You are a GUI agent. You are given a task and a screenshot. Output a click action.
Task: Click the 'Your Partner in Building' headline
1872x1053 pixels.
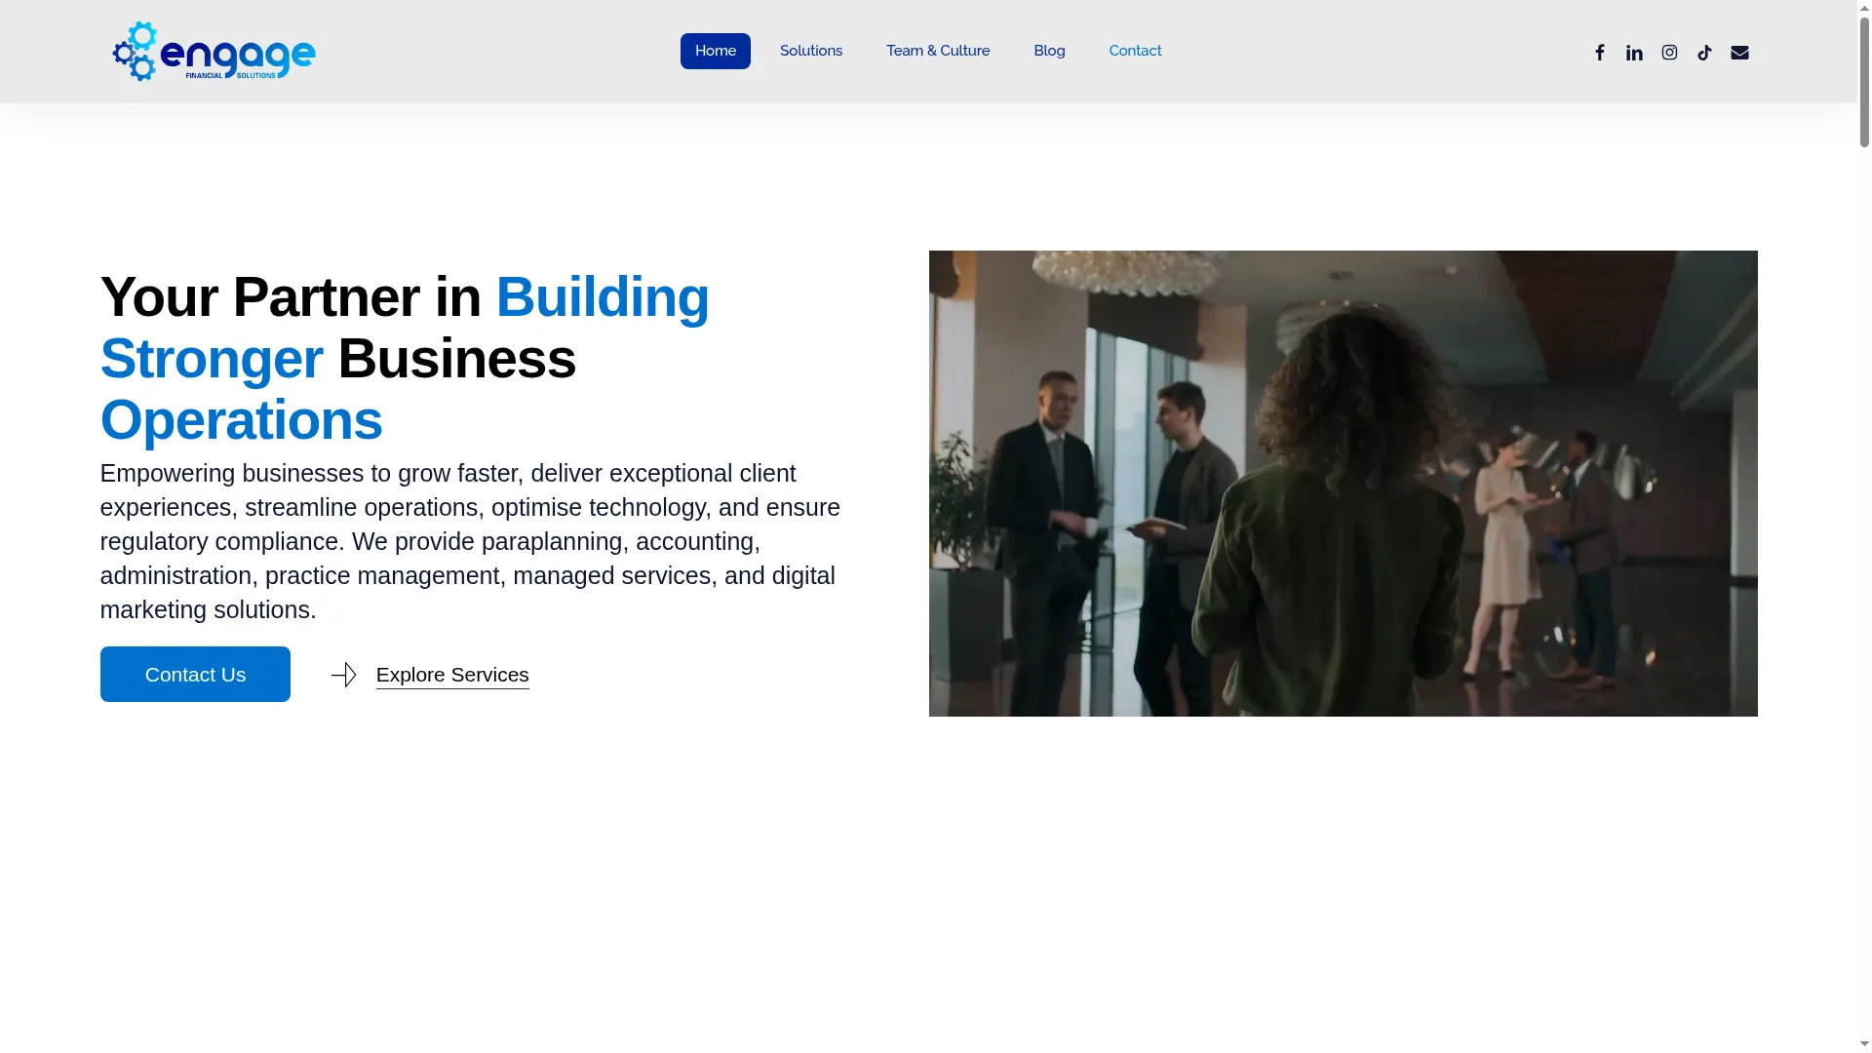coord(406,358)
